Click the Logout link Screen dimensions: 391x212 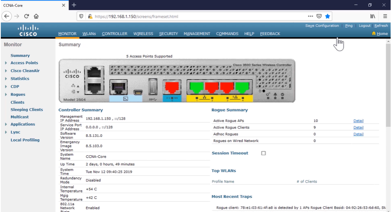coord(364,26)
